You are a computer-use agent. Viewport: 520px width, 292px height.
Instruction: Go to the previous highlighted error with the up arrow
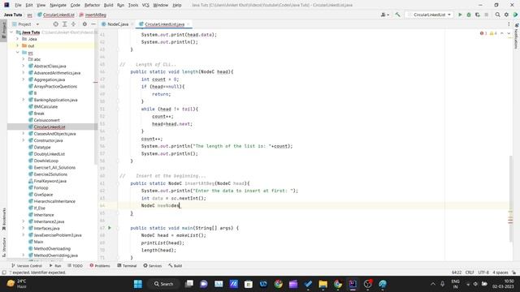[502, 33]
